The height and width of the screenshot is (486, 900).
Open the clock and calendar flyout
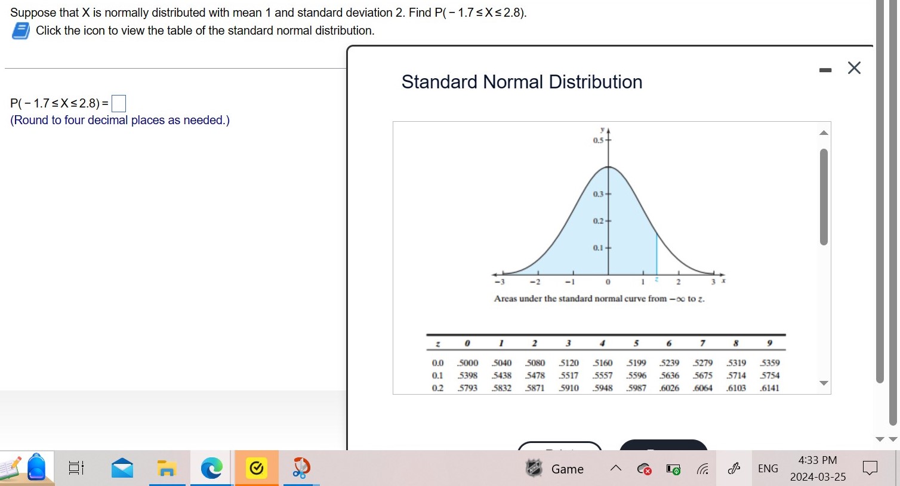(x=818, y=468)
